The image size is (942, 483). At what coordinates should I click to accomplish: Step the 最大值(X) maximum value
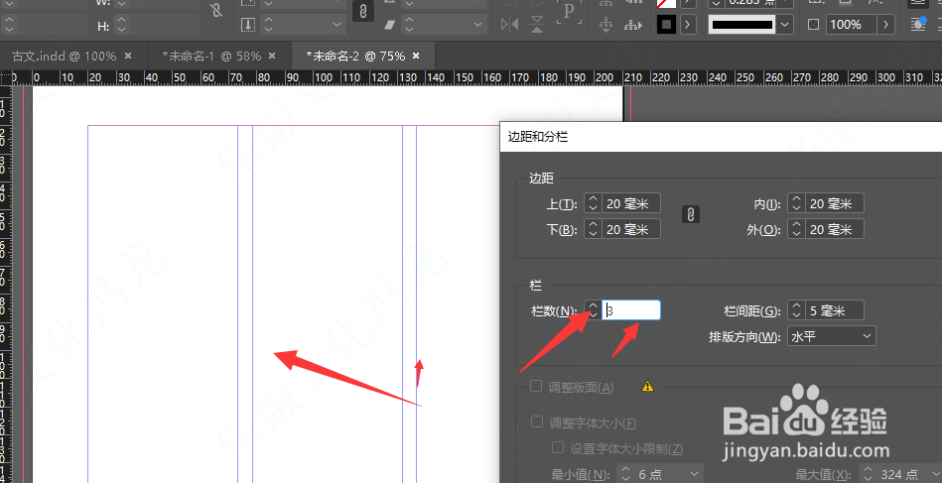868,474
